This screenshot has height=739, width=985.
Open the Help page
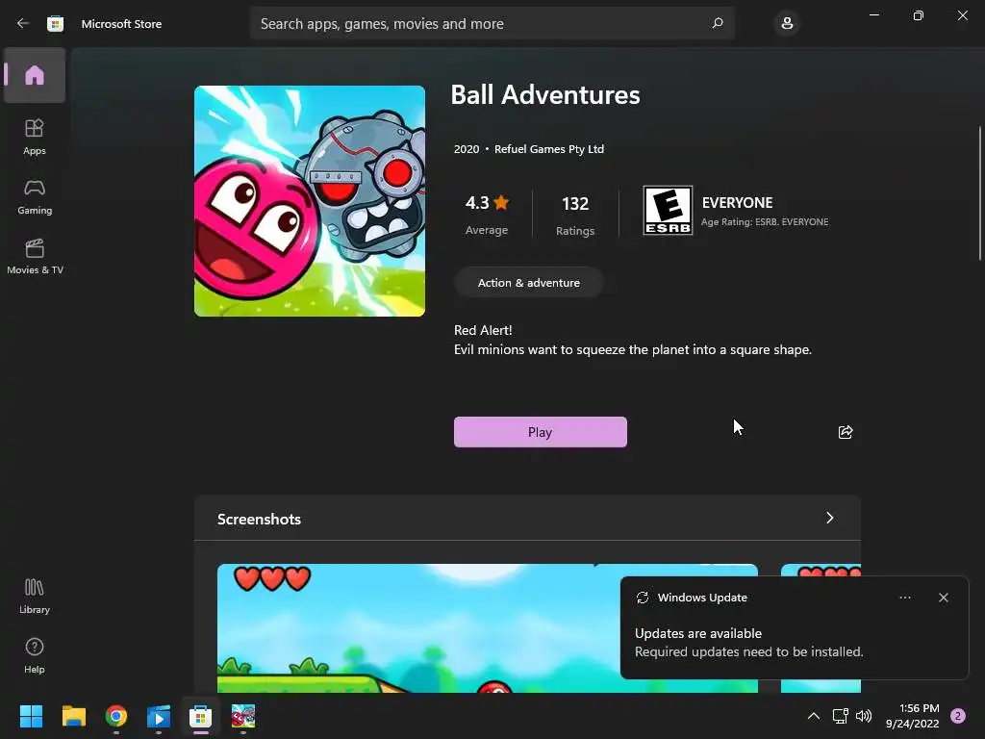tap(35, 655)
